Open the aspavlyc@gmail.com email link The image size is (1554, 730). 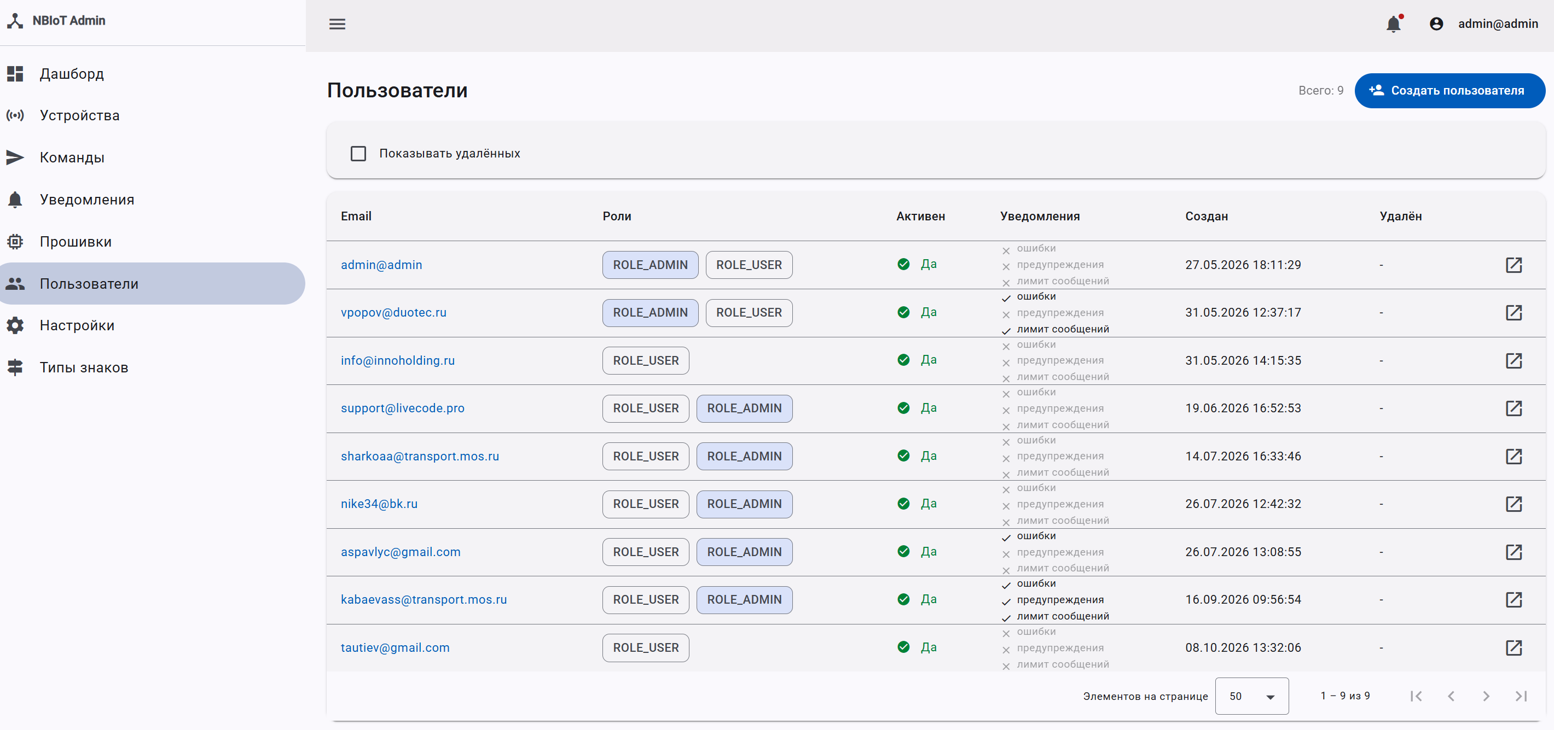pyautogui.click(x=401, y=552)
